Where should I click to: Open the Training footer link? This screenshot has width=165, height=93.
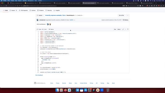click(x=102, y=83)
